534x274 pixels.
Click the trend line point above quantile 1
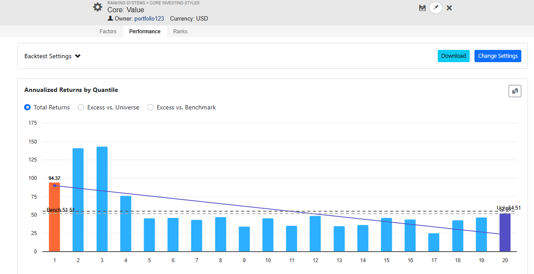click(55, 186)
